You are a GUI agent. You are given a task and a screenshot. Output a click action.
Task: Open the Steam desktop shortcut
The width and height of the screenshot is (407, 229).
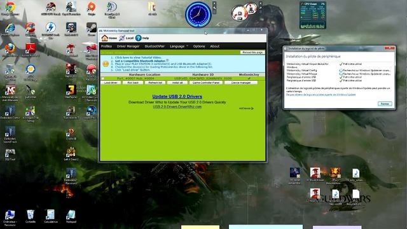point(92,28)
